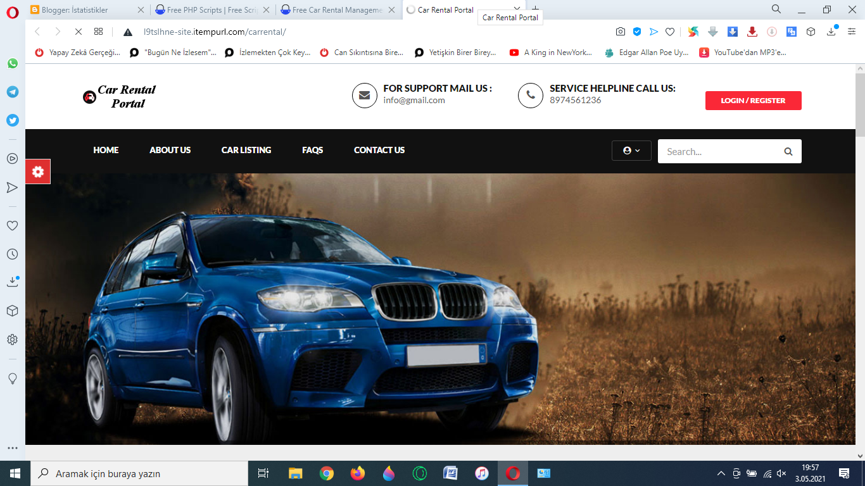The width and height of the screenshot is (865, 486).
Task: Click the envelope support mail icon
Action: (364, 96)
